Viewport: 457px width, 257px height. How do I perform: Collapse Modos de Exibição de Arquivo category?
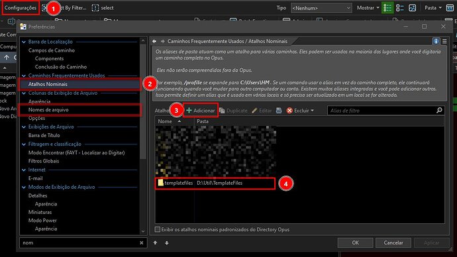(24, 187)
